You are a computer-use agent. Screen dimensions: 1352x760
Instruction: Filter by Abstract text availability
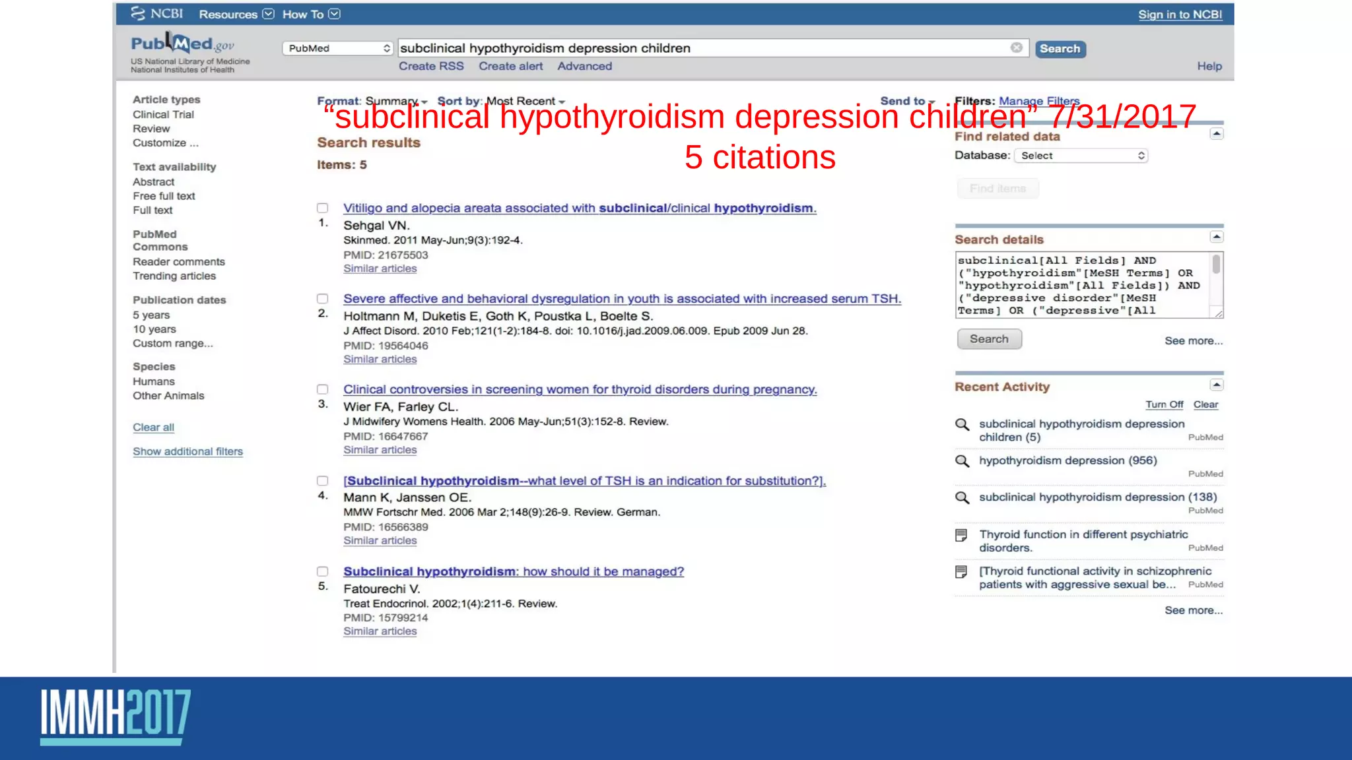[x=154, y=182]
